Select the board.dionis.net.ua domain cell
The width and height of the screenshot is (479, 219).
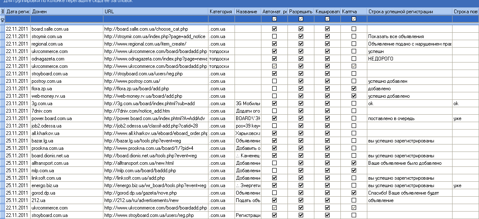point(67,156)
